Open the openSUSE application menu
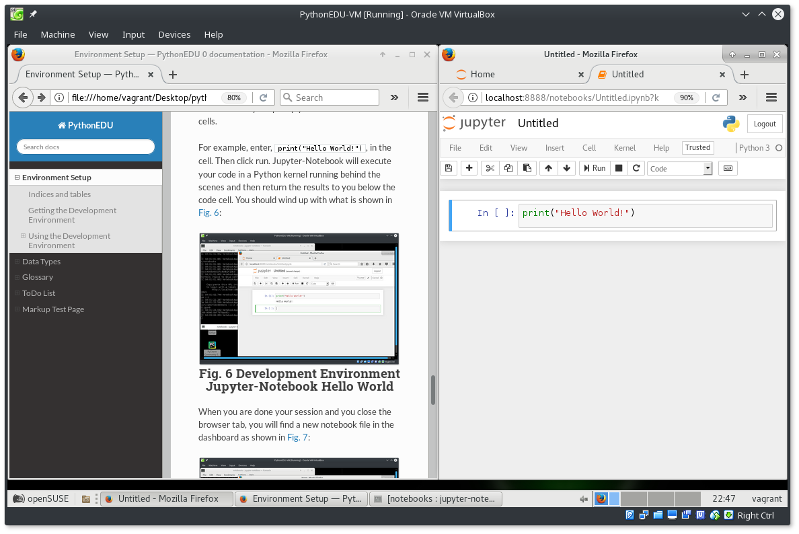This screenshot has width=799, height=534. pyautogui.click(x=41, y=499)
